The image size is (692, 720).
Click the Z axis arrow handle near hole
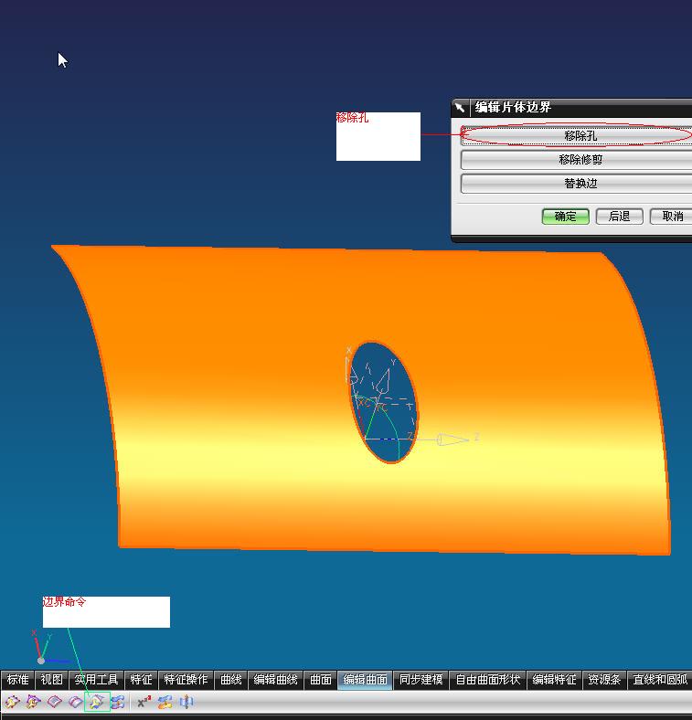452,439
